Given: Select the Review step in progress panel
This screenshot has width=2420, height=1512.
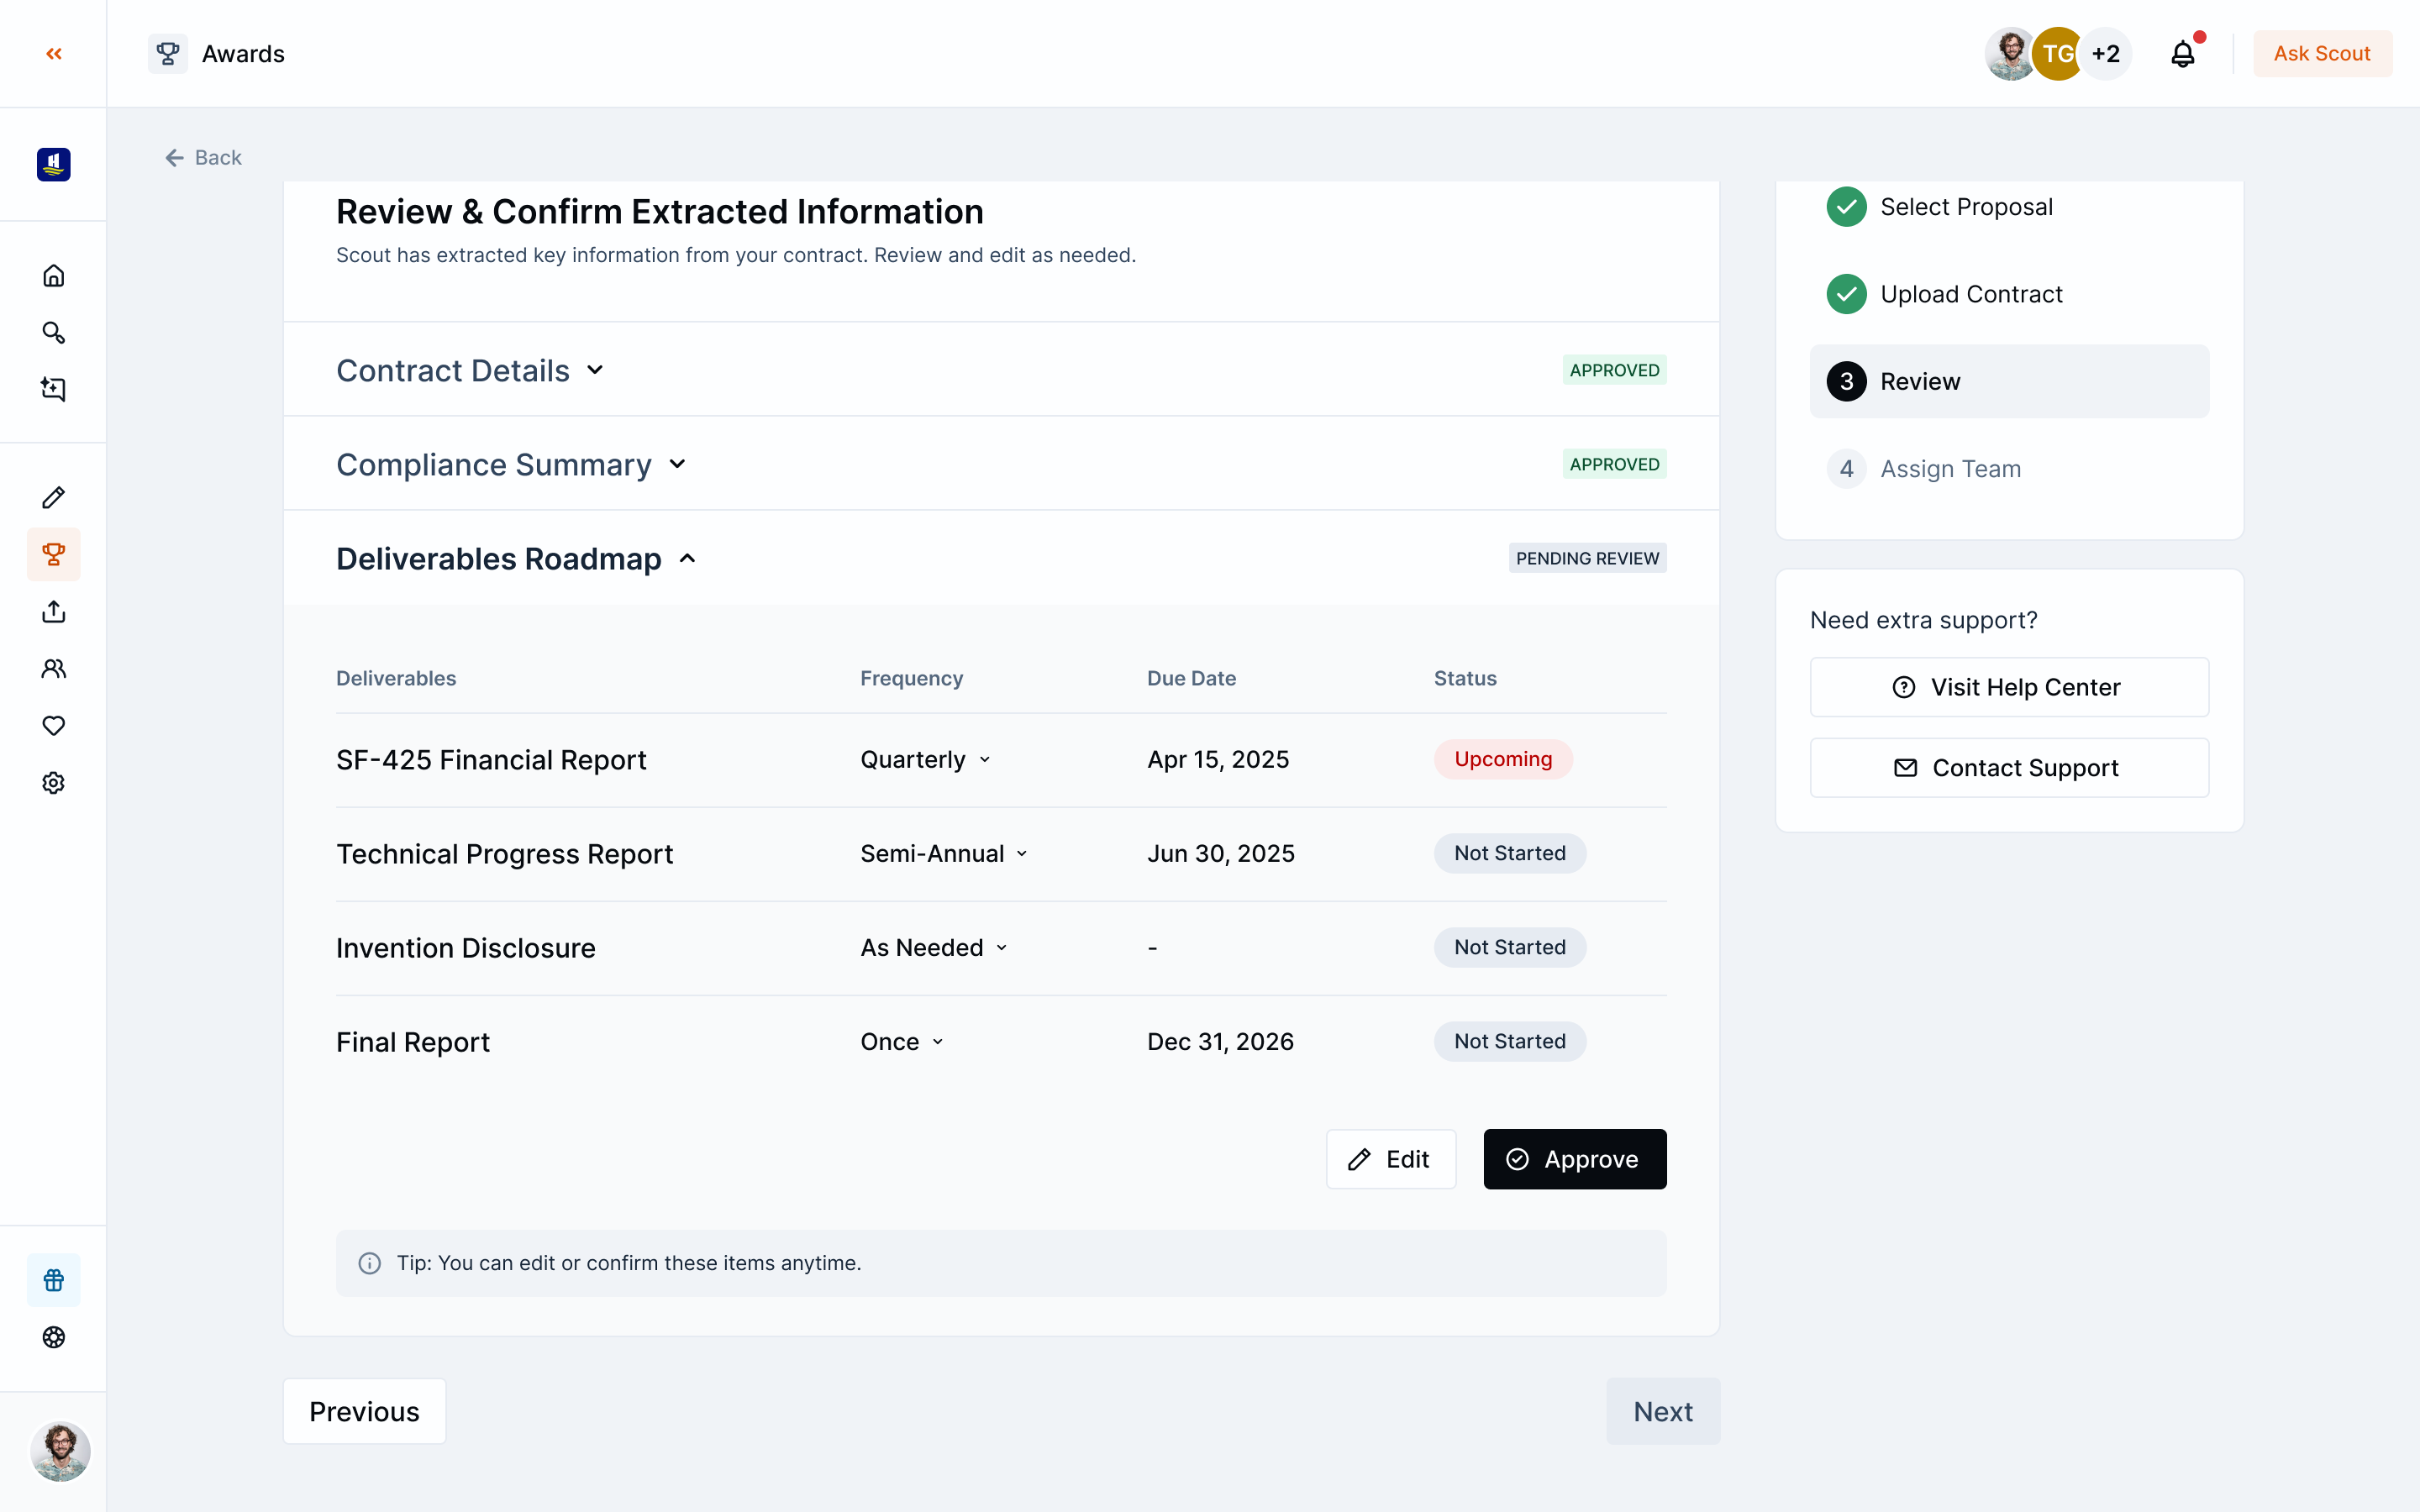Looking at the screenshot, I should point(2009,381).
